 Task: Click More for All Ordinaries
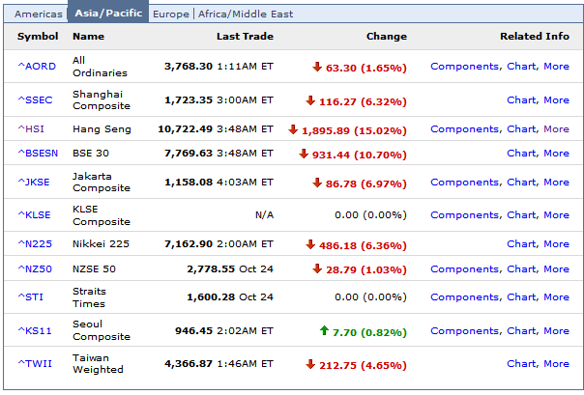pos(556,67)
